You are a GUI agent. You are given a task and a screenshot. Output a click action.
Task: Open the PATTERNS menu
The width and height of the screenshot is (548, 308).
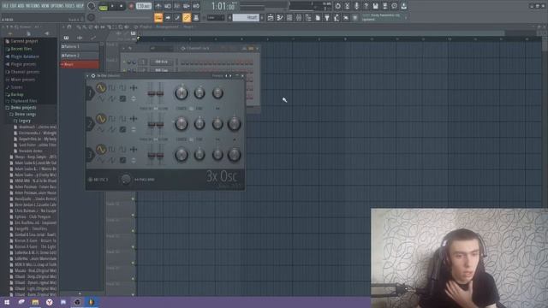(x=33, y=6)
